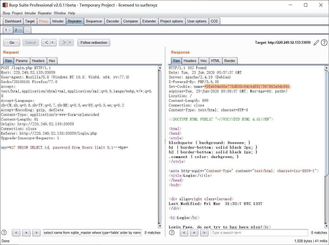Click the Cancel button
The image size is (329, 245).
tap(31, 42)
